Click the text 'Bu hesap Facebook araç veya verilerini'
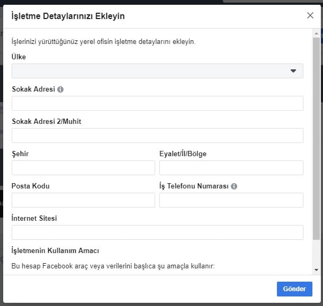 click(72, 266)
